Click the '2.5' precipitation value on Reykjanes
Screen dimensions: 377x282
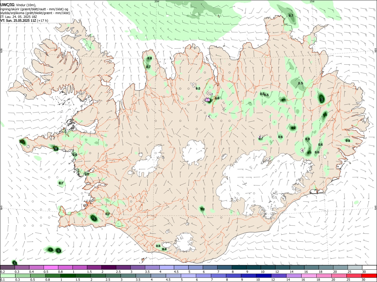(x=94, y=219)
